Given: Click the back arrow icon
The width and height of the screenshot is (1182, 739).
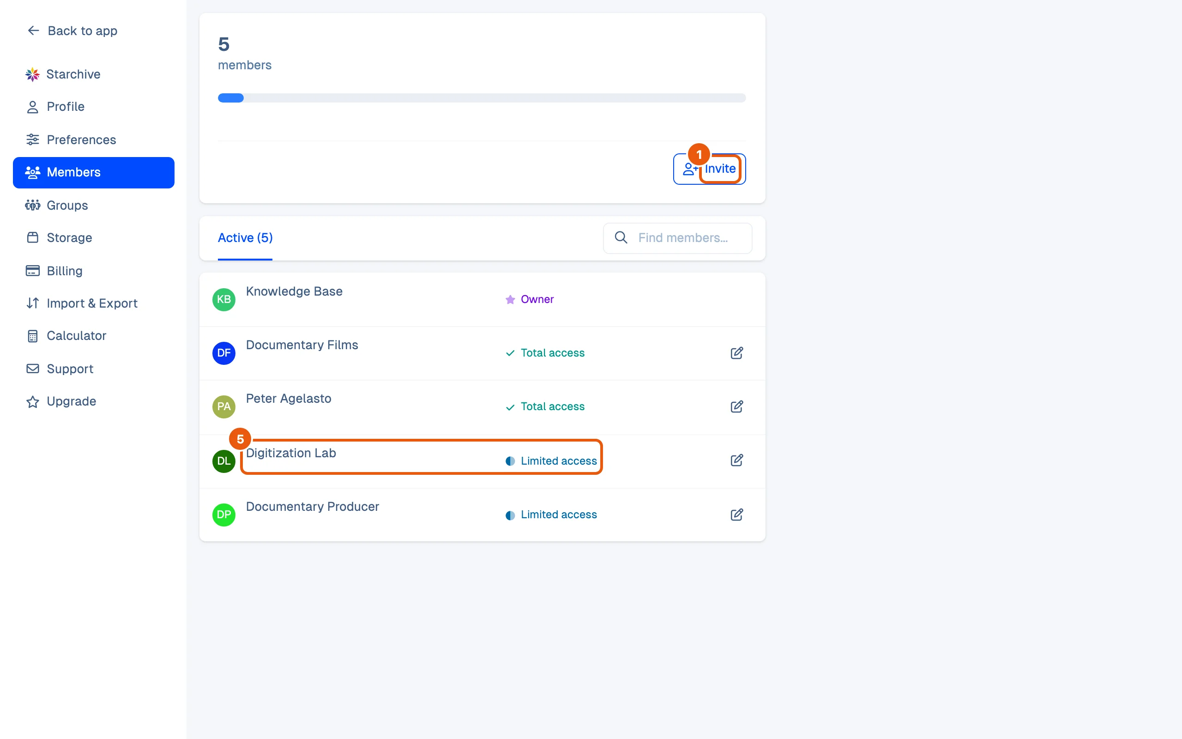Looking at the screenshot, I should coord(33,31).
